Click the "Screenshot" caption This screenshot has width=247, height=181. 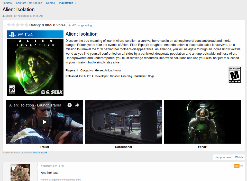pos(124,147)
